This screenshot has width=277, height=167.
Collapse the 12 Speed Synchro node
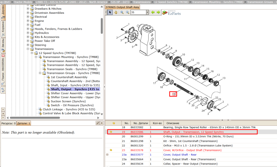(x=32, y=53)
